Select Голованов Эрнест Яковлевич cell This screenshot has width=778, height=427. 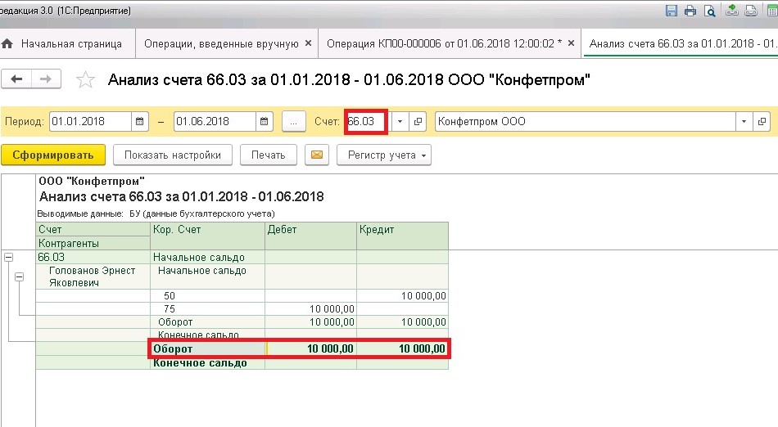click(93, 276)
